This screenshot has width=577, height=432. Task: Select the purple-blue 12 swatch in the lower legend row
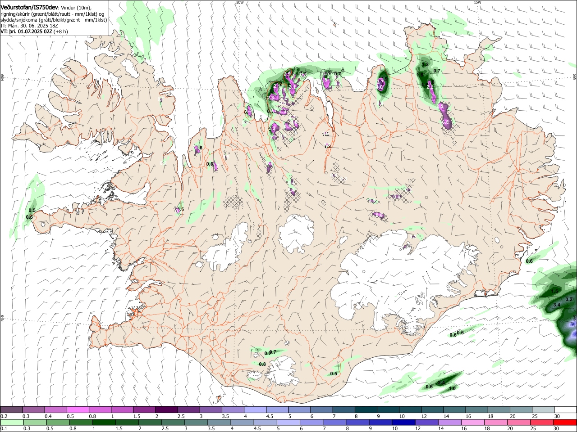tap(427, 422)
